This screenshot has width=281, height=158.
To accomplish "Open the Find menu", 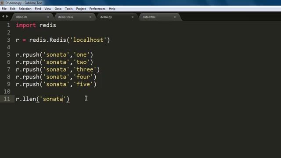I will click(38, 9).
